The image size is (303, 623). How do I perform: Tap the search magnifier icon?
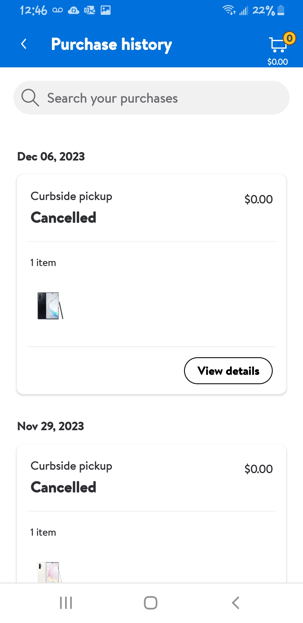(x=30, y=98)
